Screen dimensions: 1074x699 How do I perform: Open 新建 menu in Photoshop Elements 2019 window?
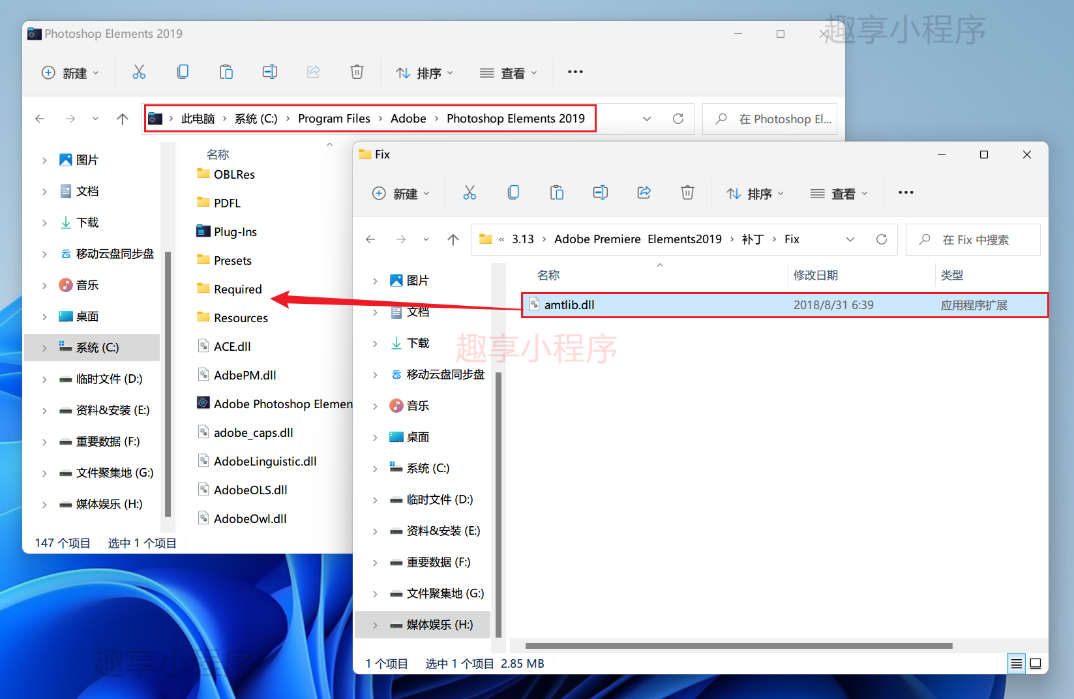70,73
